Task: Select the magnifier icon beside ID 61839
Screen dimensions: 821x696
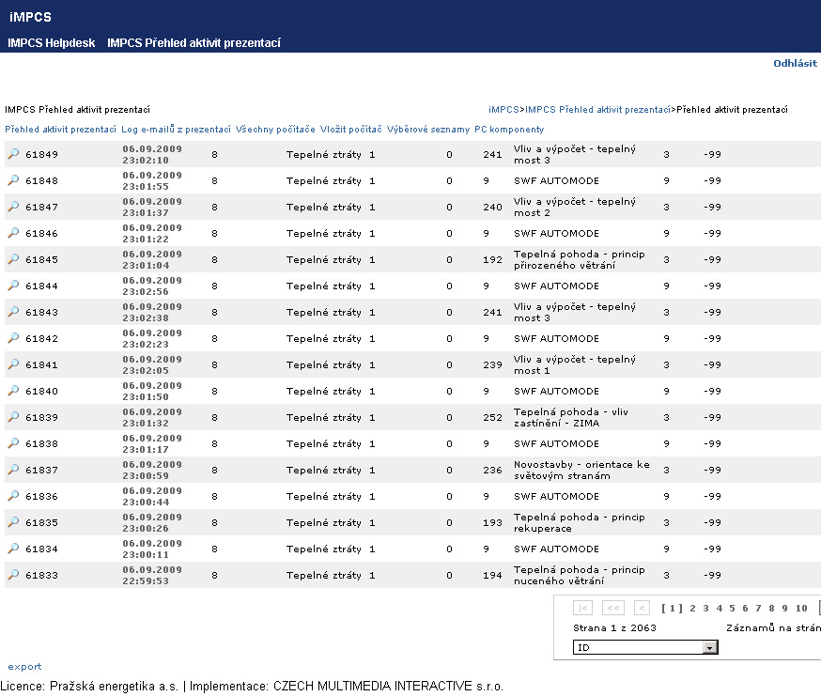Action: [x=13, y=417]
